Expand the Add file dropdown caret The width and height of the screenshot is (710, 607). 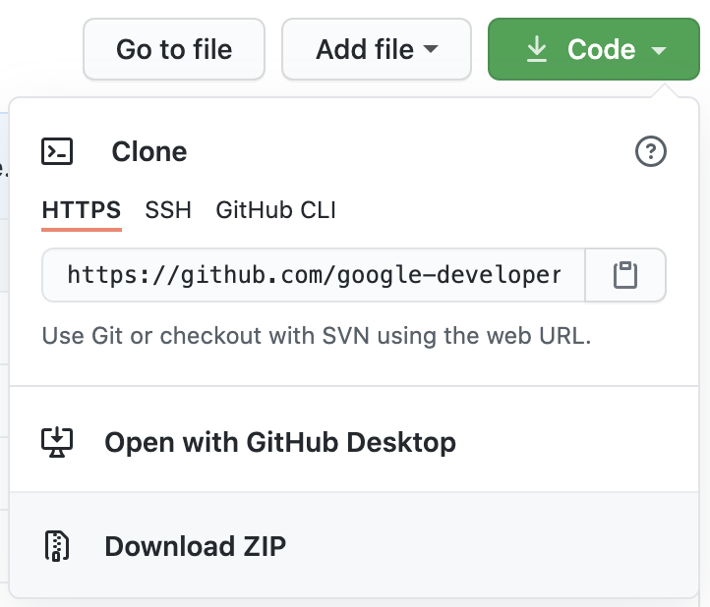click(x=431, y=49)
